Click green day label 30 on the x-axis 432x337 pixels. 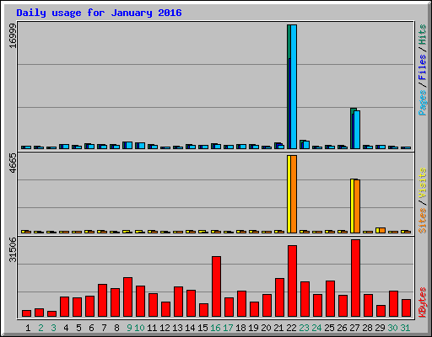tap(392, 328)
